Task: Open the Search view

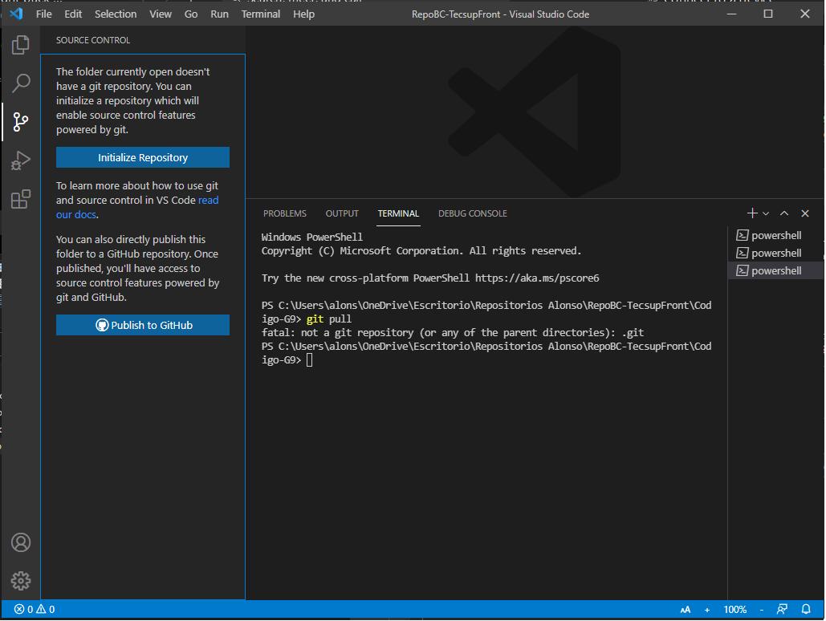Action: click(20, 83)
